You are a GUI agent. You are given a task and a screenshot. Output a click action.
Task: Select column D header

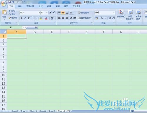tap(69, 32)
